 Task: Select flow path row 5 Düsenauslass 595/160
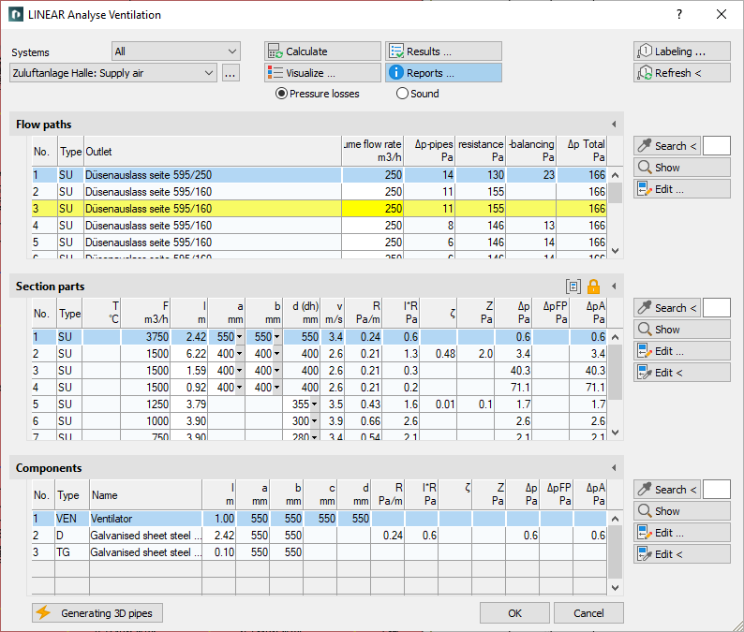pos(320,243)
